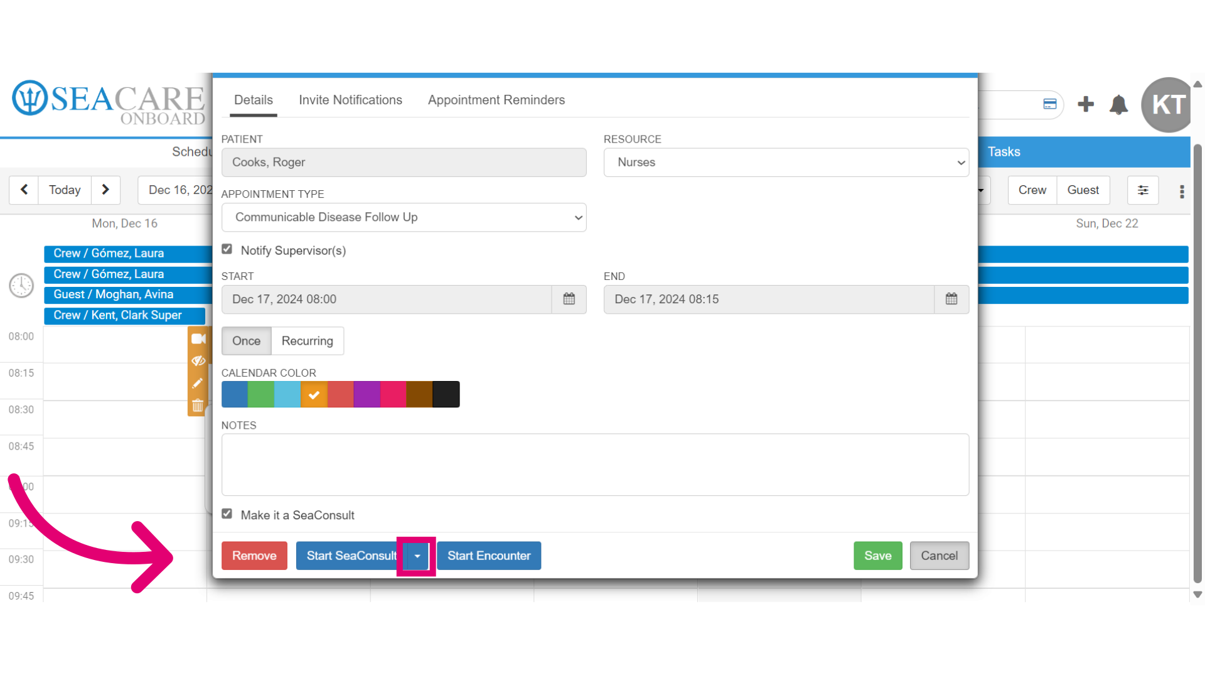Choose the blue calendar color
Viewport: 1205px width, 678px height.
coord(235,394)
